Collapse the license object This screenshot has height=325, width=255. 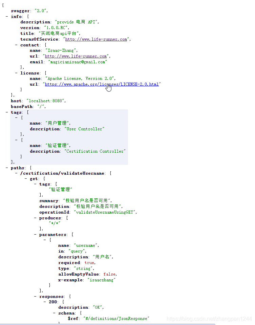[16, 73]
